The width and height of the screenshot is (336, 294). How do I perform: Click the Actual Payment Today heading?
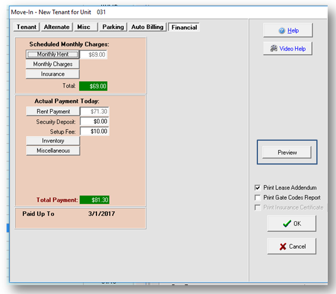point(67,101)
